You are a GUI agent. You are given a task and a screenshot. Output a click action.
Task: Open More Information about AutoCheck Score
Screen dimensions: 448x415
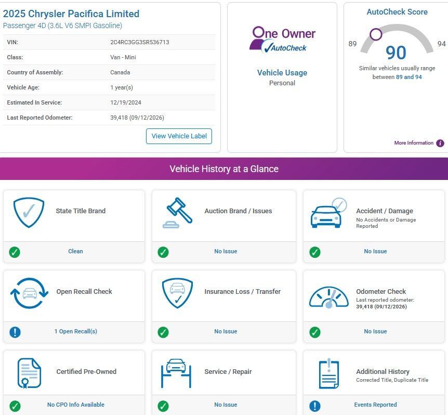414,143
